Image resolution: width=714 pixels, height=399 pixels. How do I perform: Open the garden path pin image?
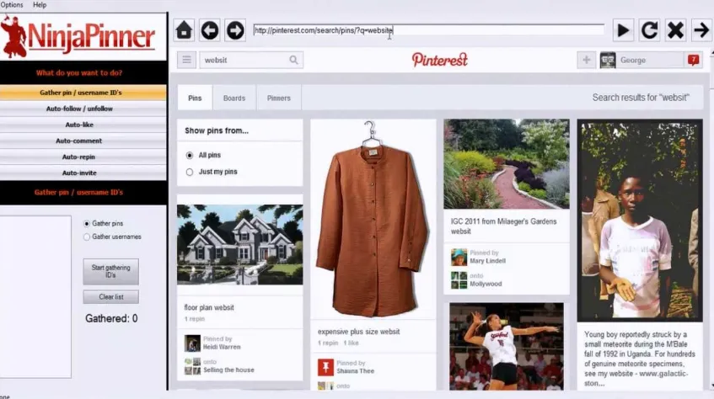(x=507, y=164)
